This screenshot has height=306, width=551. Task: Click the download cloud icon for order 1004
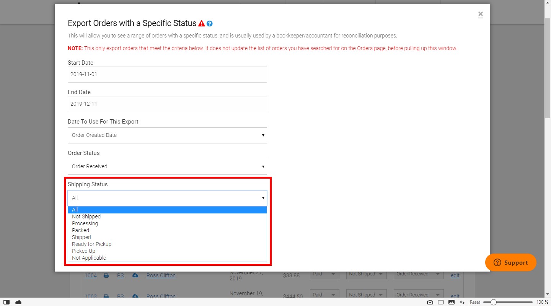tap(135, 275)
